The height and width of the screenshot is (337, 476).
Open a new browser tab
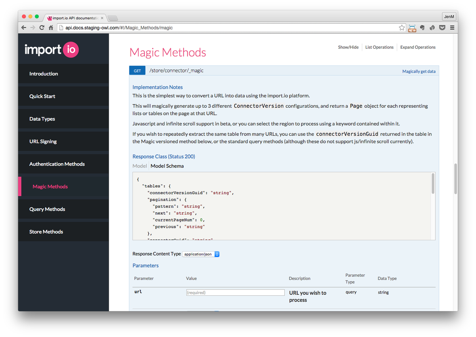[x=113, y=18]
